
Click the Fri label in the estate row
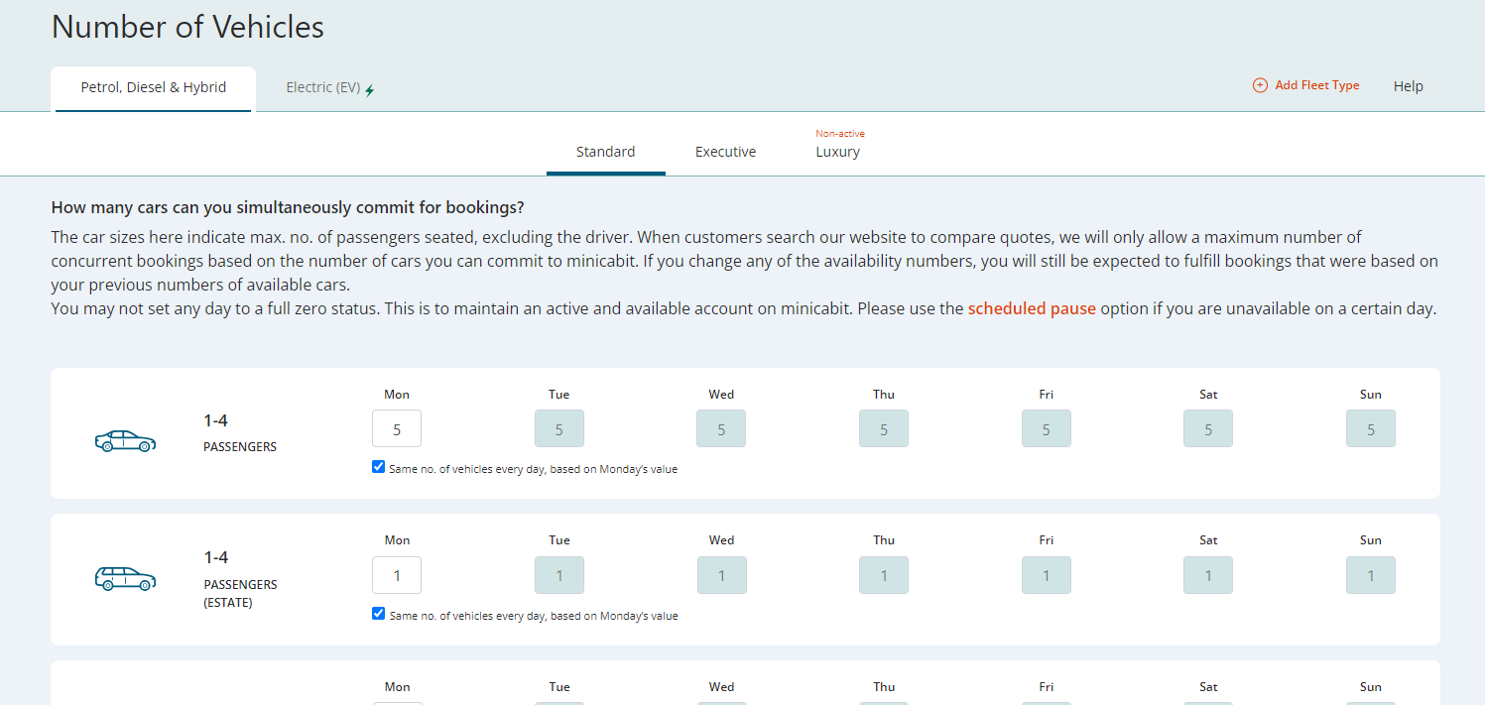coord(1047,540)
